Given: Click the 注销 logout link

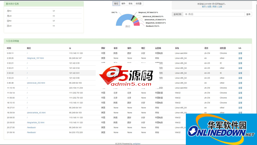Looking at the screenshot, I should point(220,7).
